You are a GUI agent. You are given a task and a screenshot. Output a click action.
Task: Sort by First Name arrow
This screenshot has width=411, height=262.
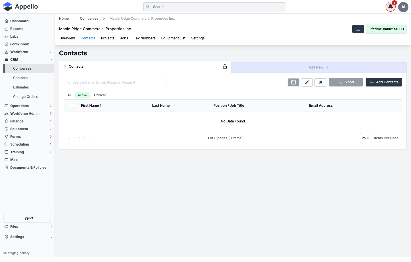(x=101, y=106)
